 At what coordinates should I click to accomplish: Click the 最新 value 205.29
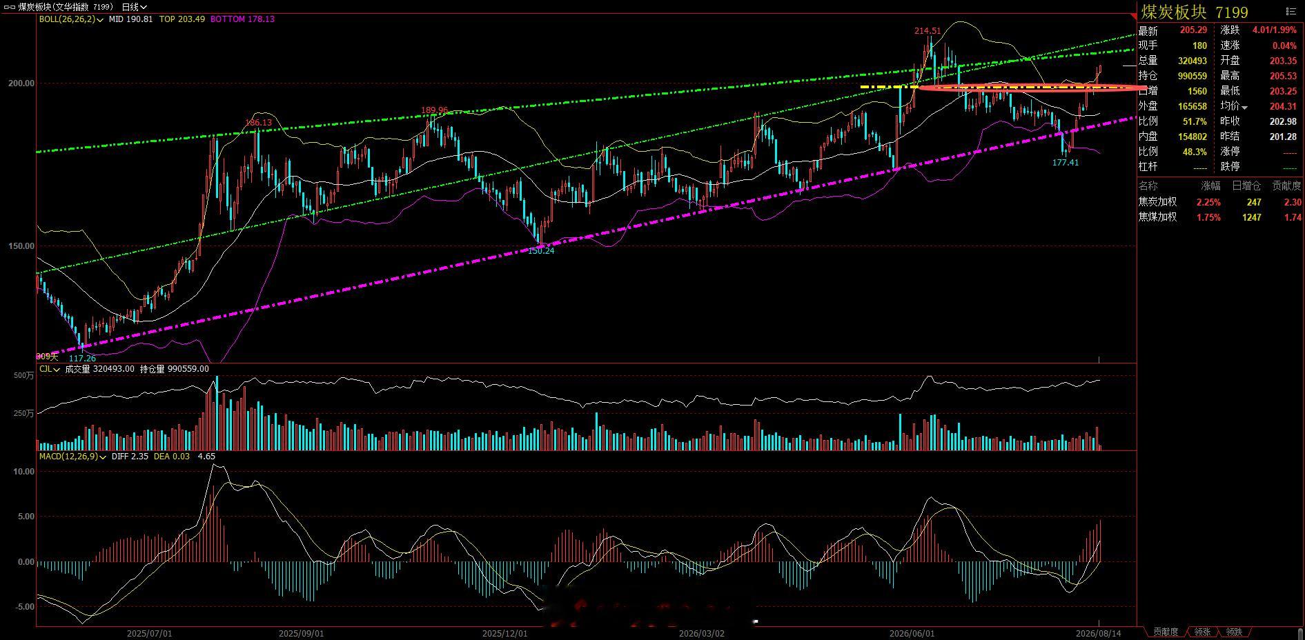point(1193,30)
